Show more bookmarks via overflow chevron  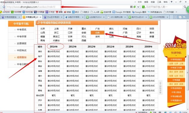(x=177, y=12)
